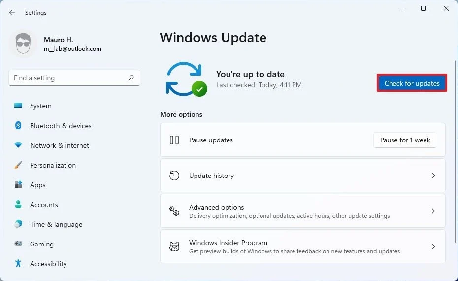Open Update history page
The height and width of the screenshot is (281, 458).
(x=302, y=176)
